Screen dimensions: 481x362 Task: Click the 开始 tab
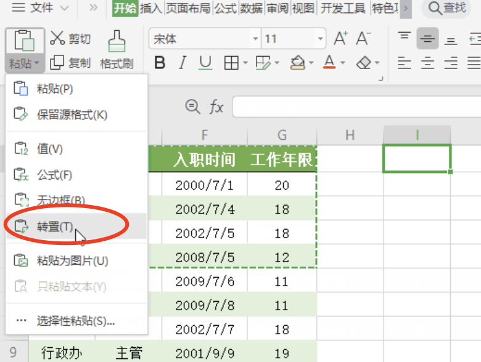[x=125, y=8]
